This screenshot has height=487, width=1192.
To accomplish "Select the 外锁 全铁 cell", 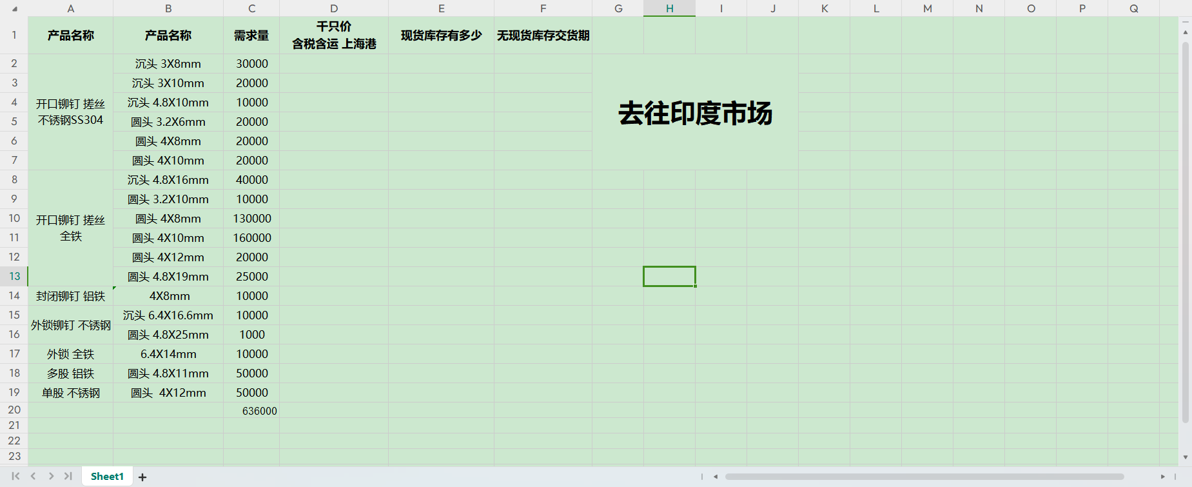I will (71, 354).
